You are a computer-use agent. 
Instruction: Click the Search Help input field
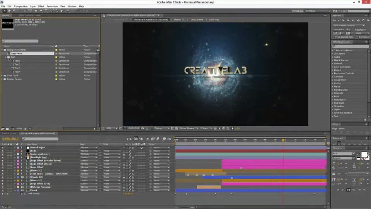click(x=351, y=11)
